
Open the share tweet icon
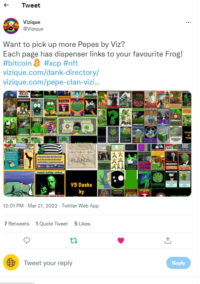[x=167, y=241]
